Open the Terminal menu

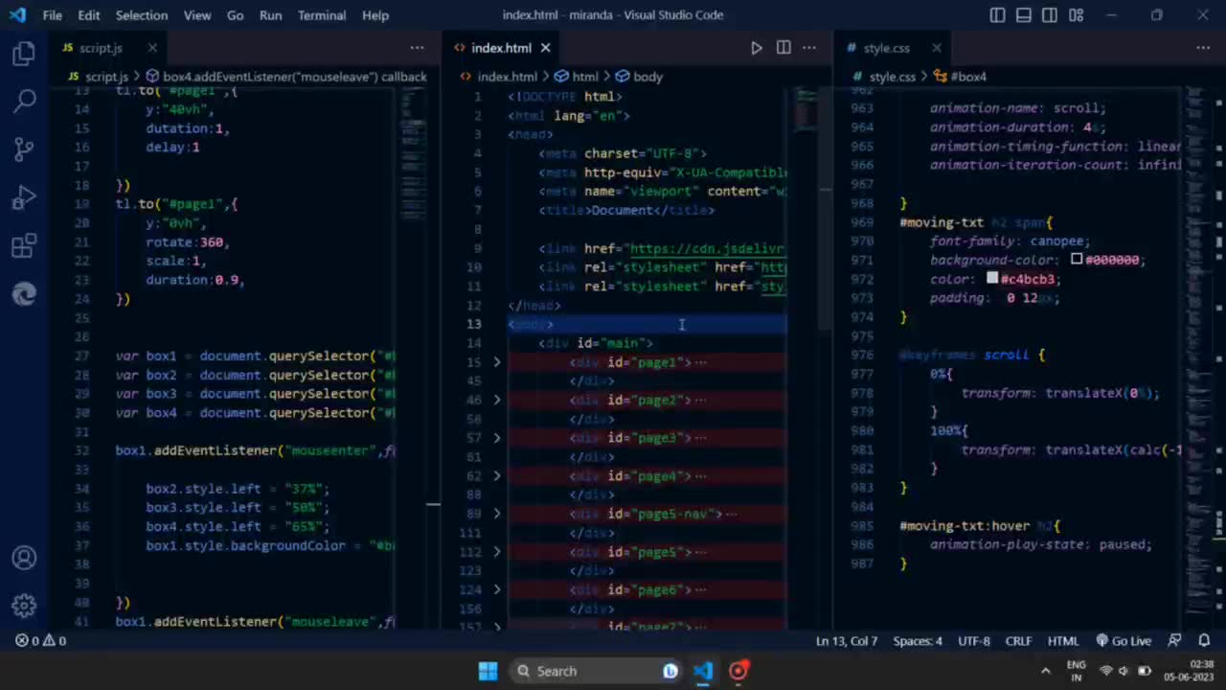click(x=322, y=15)
